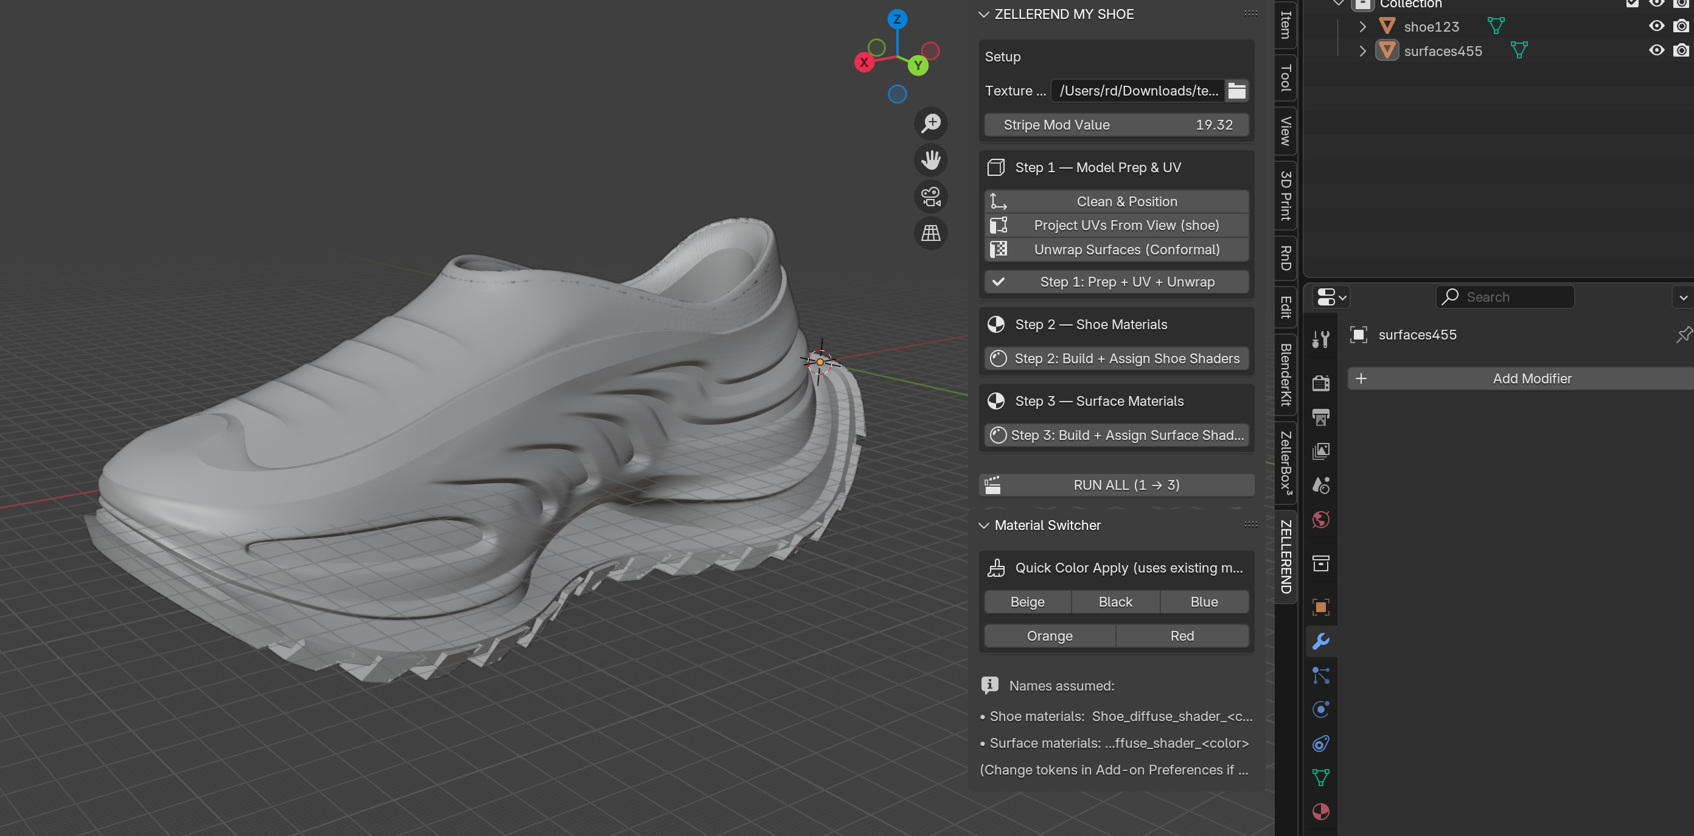Click Stripe Mod Value field
Image resolution: width=1694 pixels, height=836 pixels.
[x=1116, y=125]
